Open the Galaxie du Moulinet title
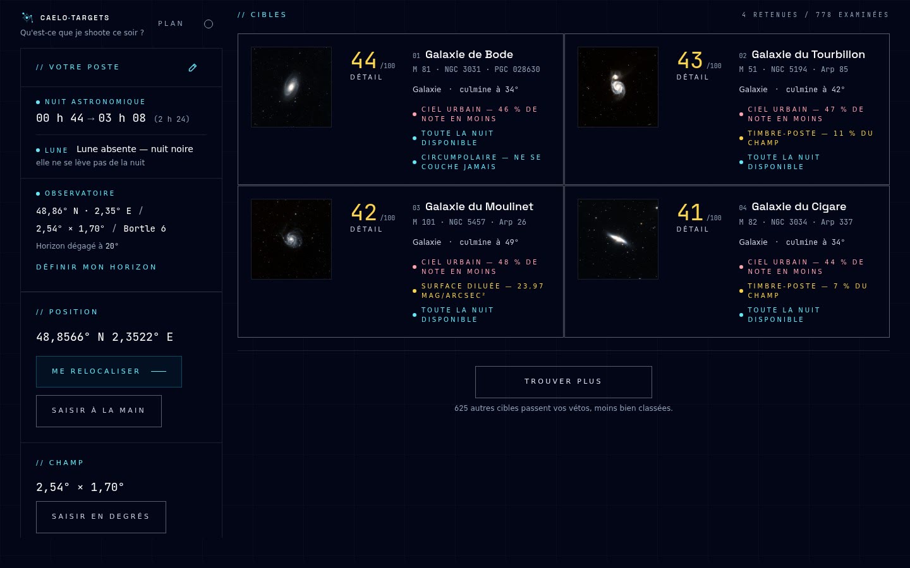 479,207
